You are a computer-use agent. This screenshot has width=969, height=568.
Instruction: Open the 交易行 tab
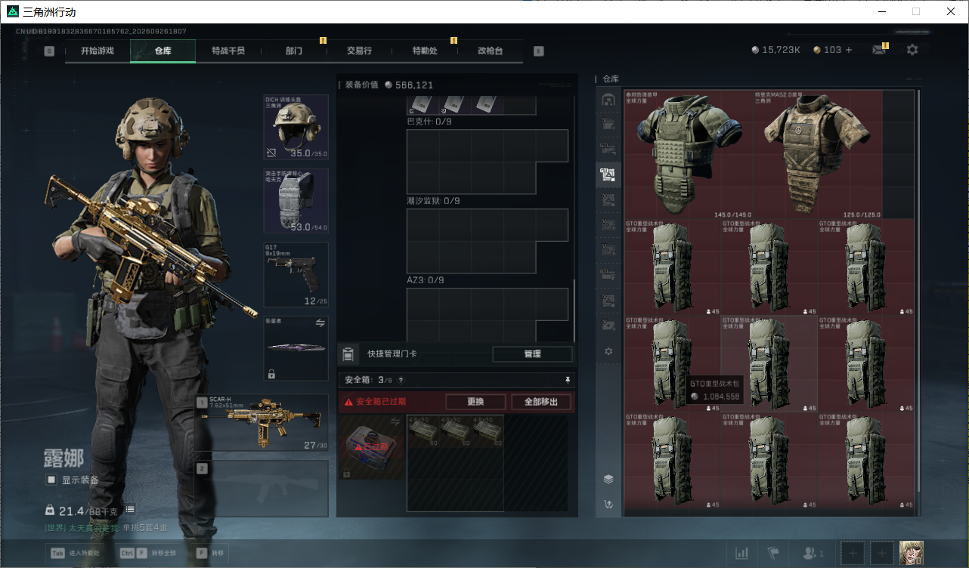[x=359, y=51]
